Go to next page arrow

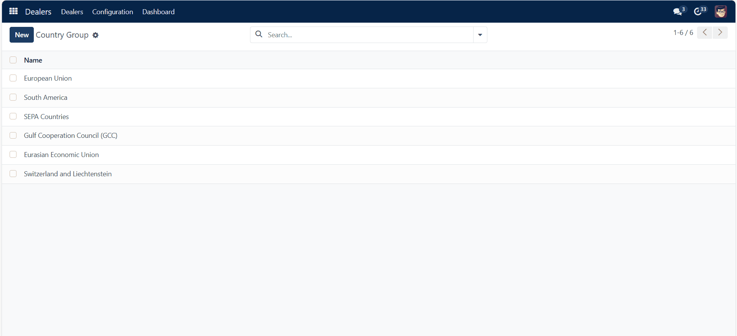[720, 33]
